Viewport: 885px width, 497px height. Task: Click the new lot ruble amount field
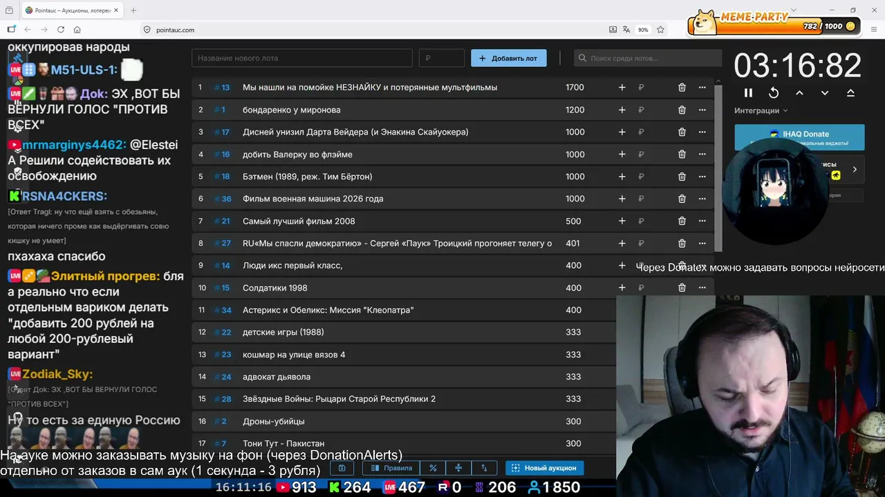[442, 58]
